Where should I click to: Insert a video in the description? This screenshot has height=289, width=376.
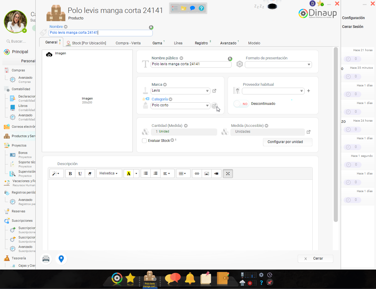click(x=216, y=174)
